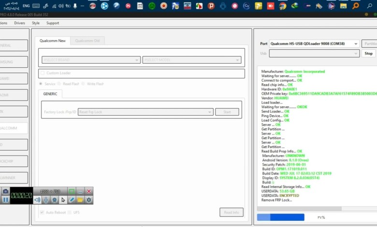Toggle the Auto Reboot checkbox
Viewport: 377px width, 227px height.
point(42,213)
